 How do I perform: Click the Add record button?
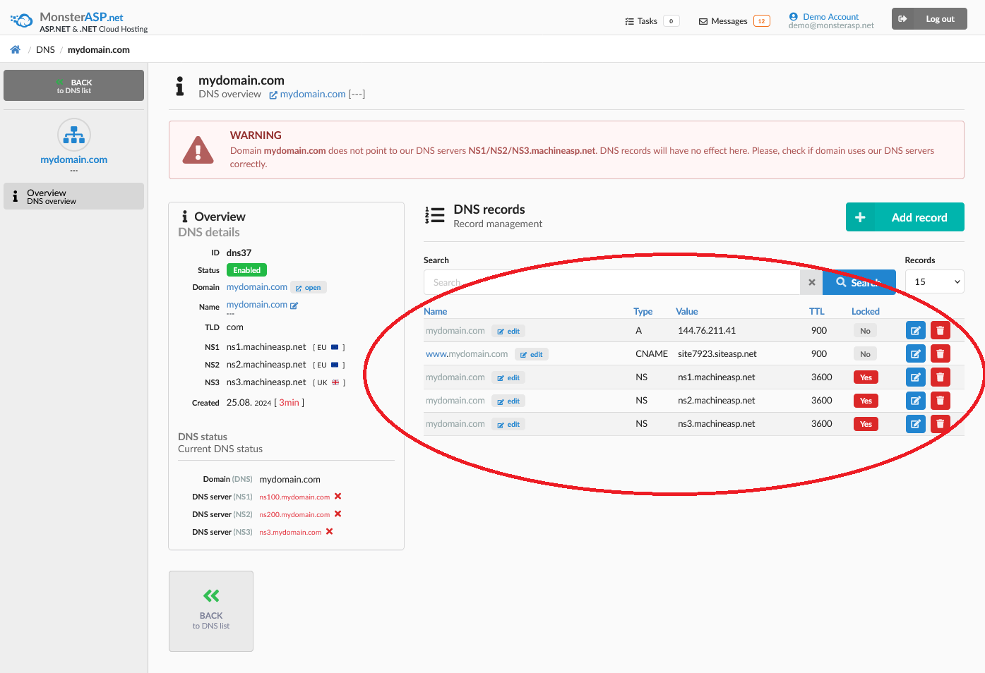tap(905, 217)
